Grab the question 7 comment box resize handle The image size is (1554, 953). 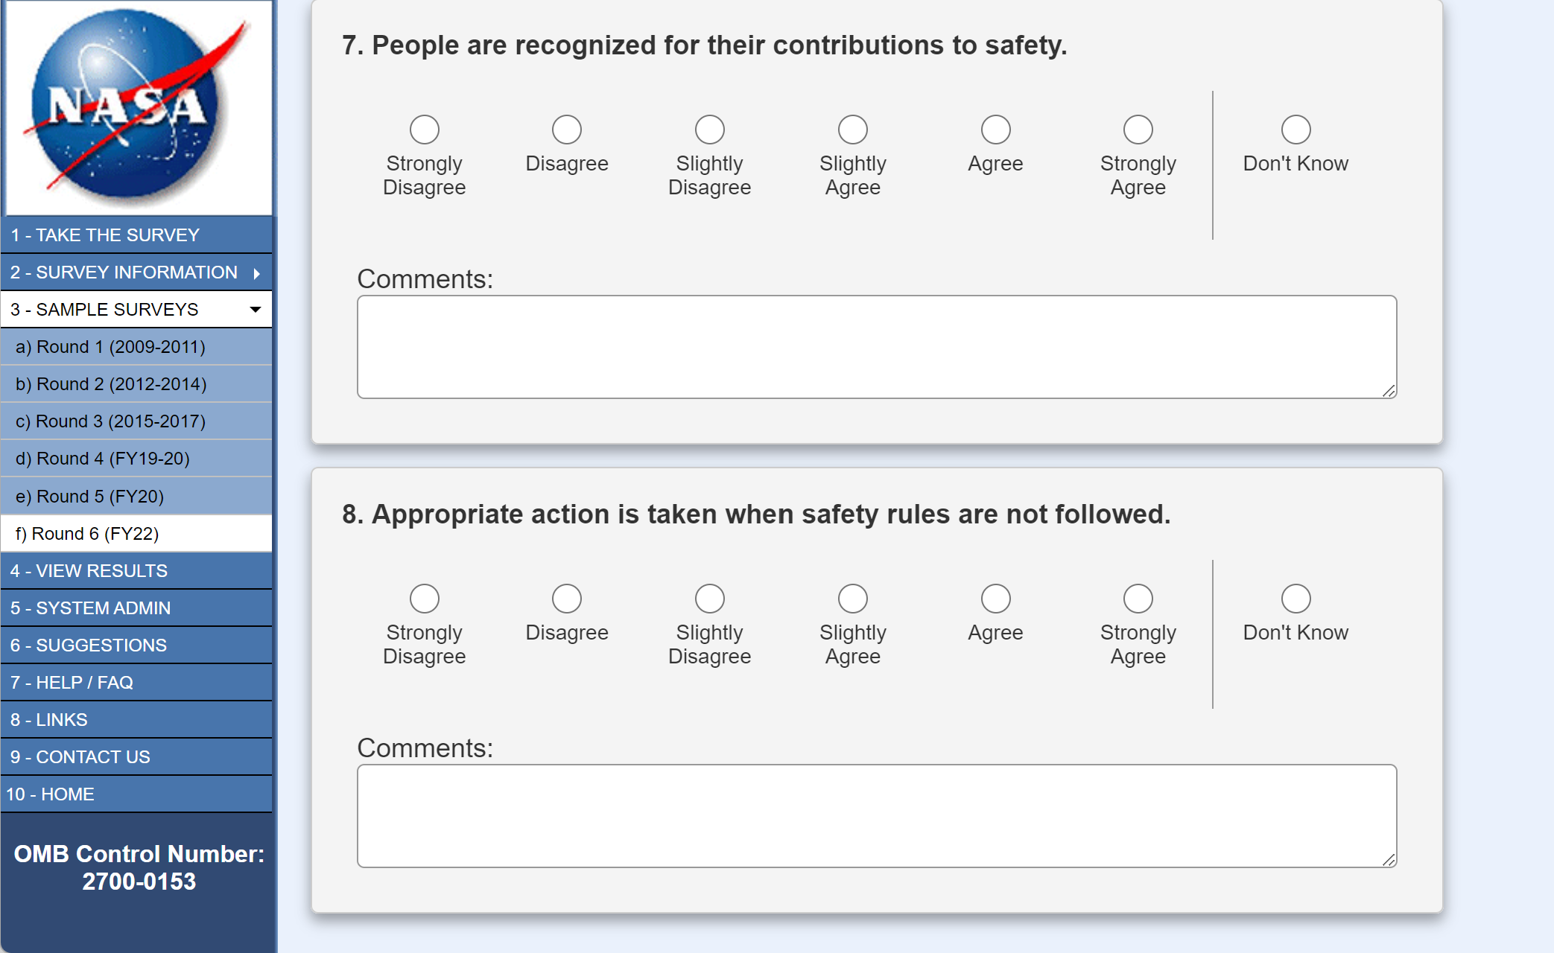tap(1389, 391)
